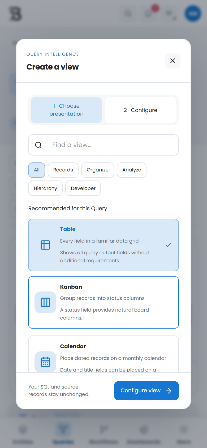Click 'QUERY INTELLIGENCE' label
The height and width of the screenshot is (448, 207).
(53, 54)
